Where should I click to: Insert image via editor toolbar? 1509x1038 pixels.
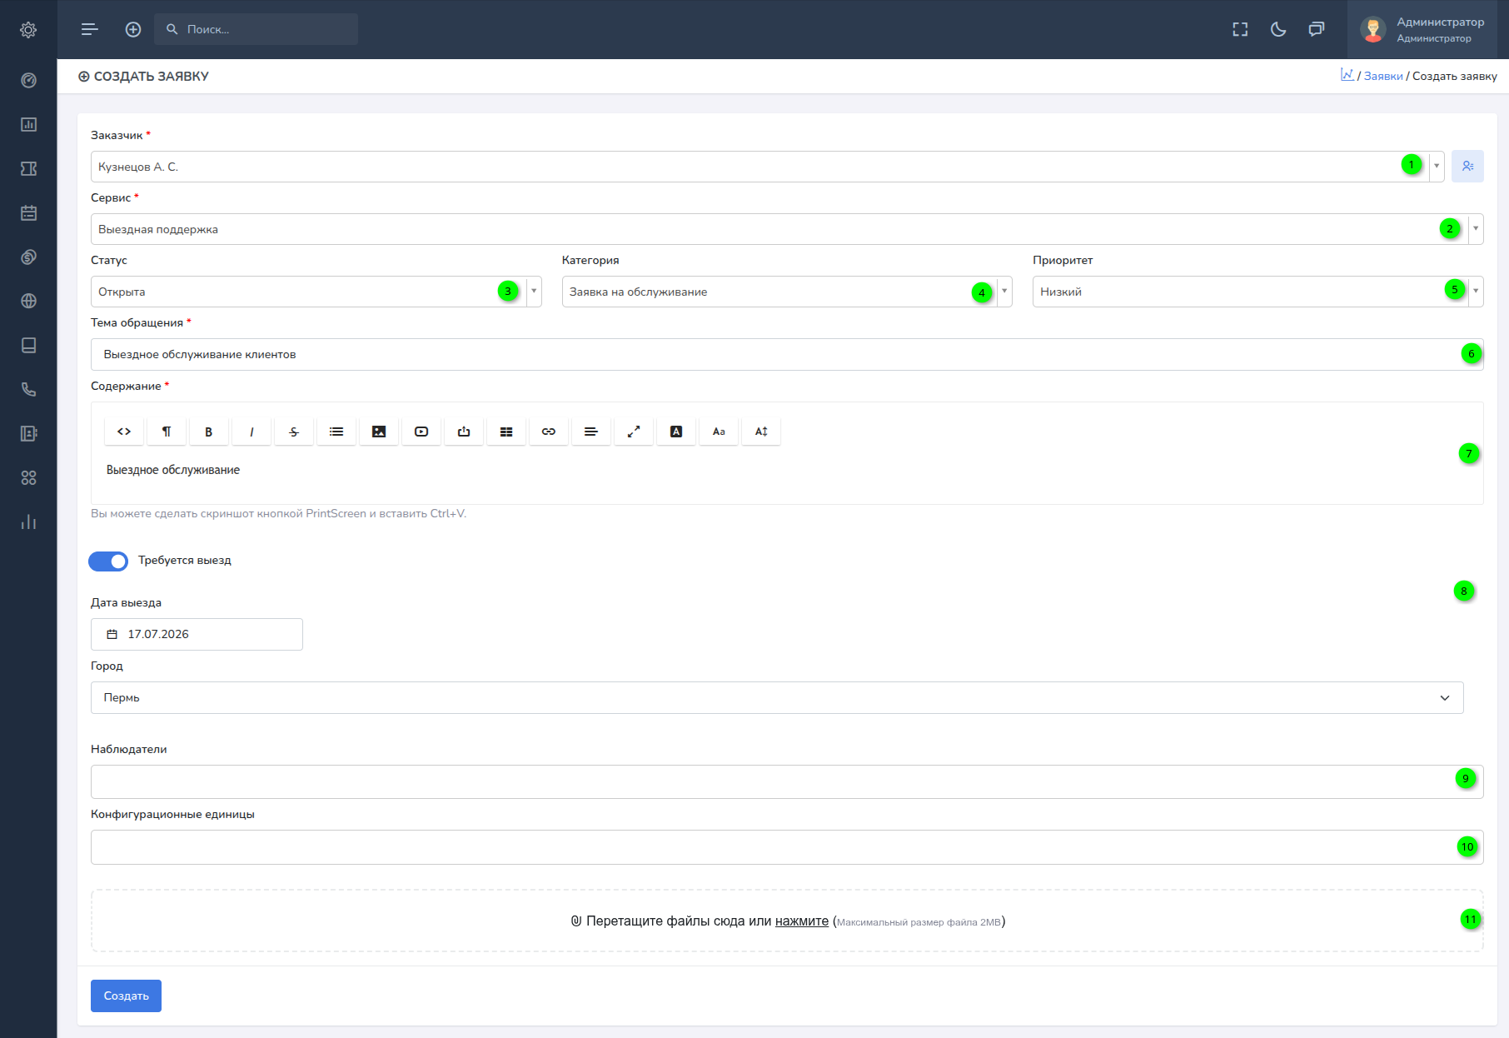coord(379,432)
